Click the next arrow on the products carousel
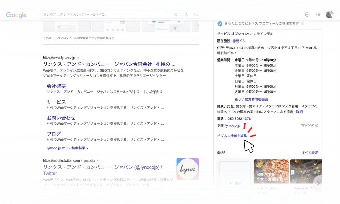340x204 pixels. pos(318,183)
